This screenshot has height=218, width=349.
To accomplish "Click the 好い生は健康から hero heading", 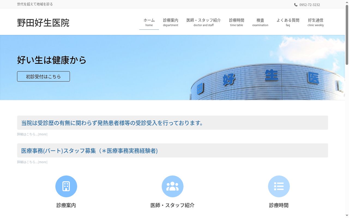I will [52, 60].
